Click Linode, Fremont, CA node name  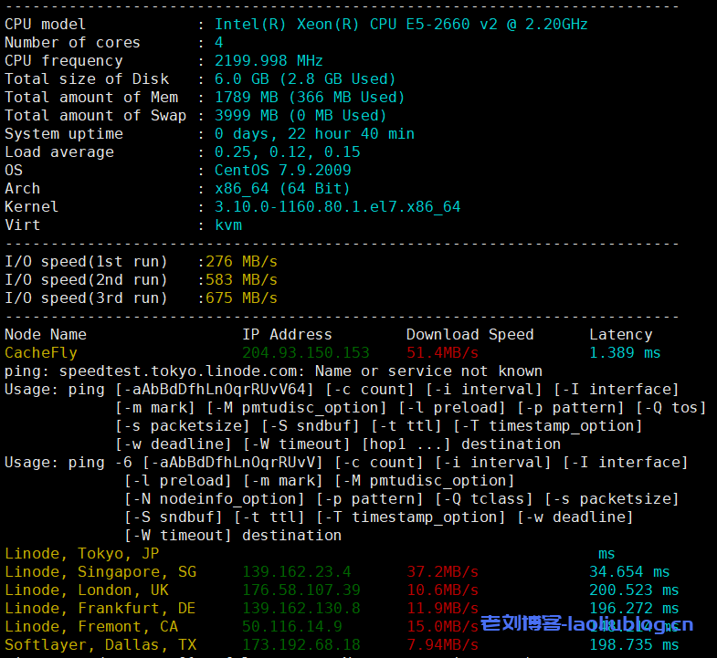coord(91,627)
